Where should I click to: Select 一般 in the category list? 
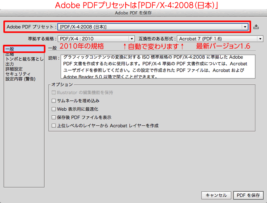24,49
